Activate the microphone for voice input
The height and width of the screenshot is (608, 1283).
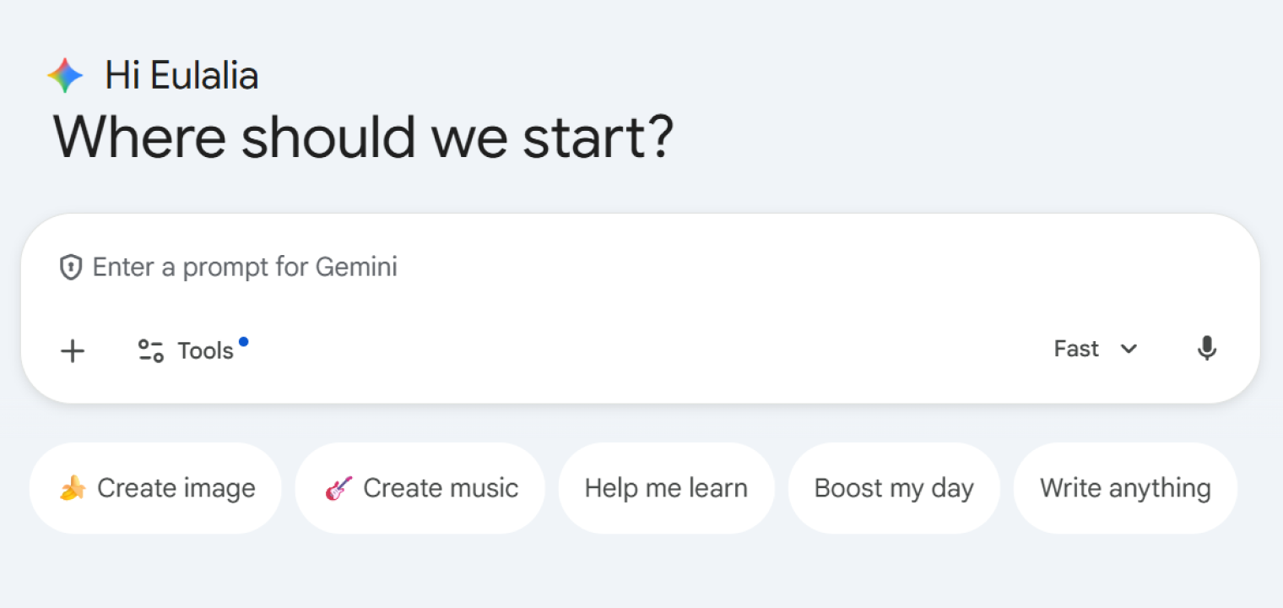point(1207,348)
